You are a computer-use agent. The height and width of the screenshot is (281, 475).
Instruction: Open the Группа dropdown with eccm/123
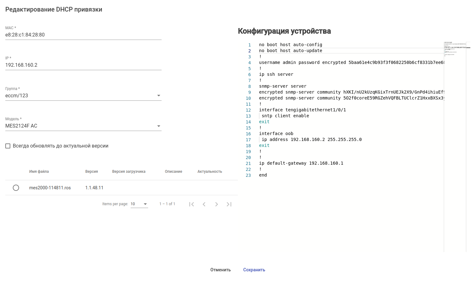point(83,96)
